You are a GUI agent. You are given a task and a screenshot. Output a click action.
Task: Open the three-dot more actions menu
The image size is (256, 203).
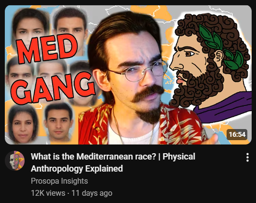[x=247, y=158]
